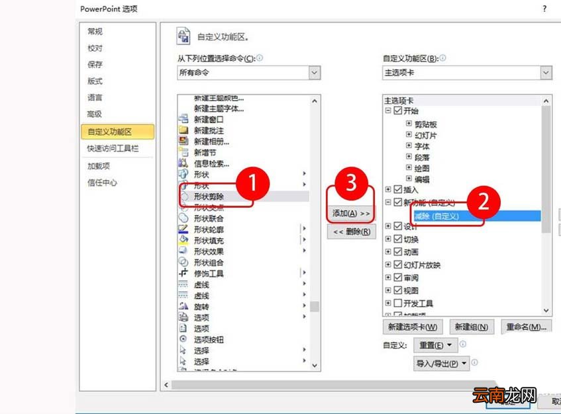Screen dimensions: 561x414
Task: Expand the 字体 group node
Action: 409,145
